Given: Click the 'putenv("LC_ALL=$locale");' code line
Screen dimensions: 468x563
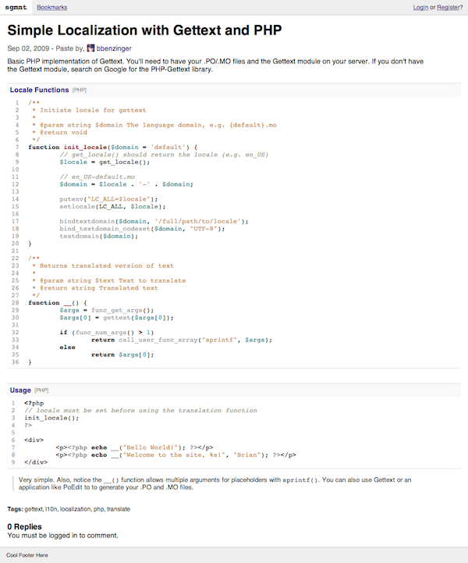Looking at the screenshot, I should [108, 199].
